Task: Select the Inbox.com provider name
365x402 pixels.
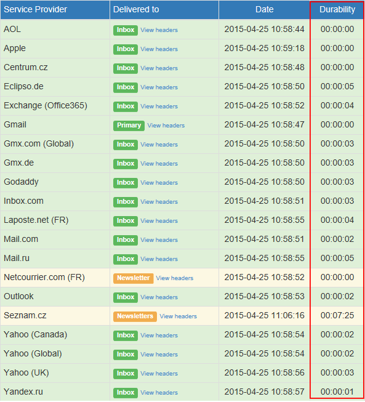Action: click(x=23, y=201)
